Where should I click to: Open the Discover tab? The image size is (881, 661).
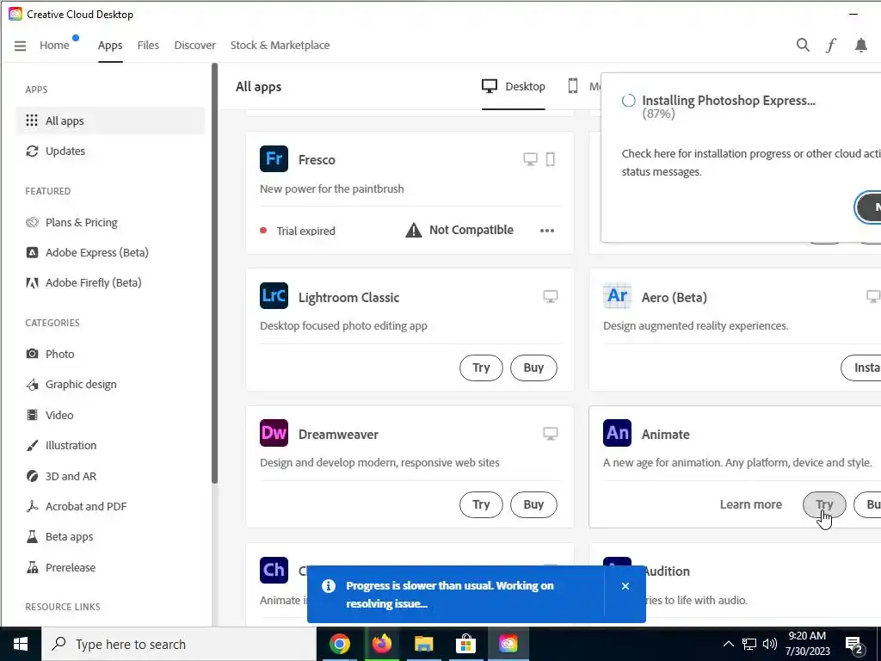(x=195, y=46)
